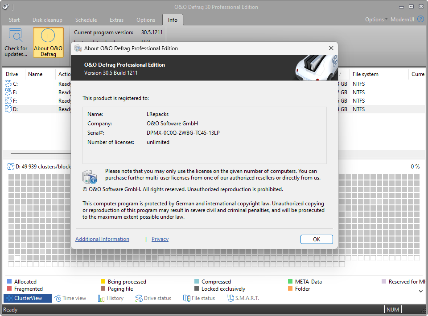Click the SSD drive E: icon

click(8, 92)
